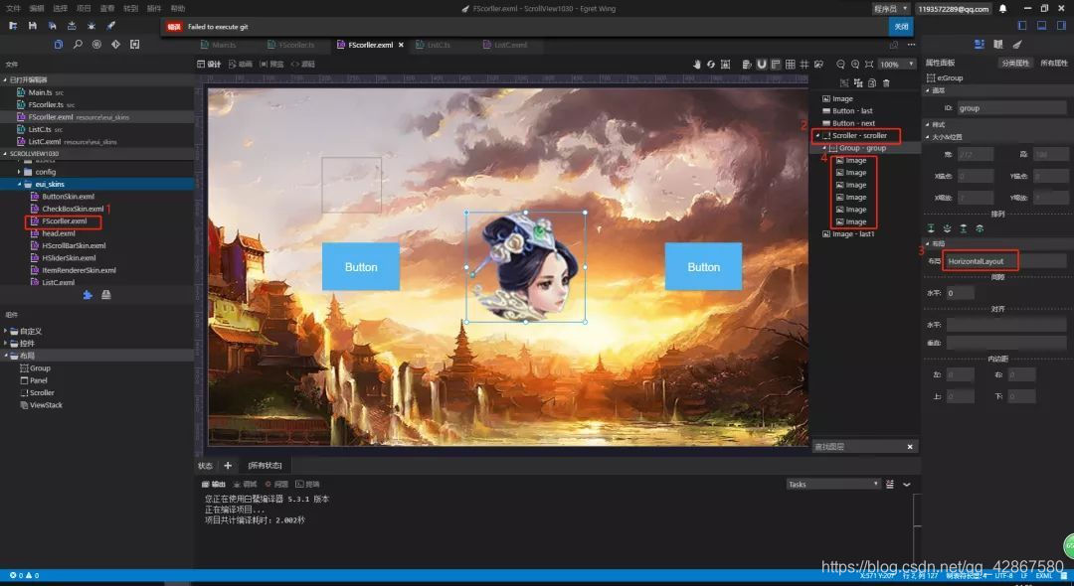Viewport: 1074px width, 586px height.
Task: Click the properties panel icon at top right
Action: pyautogui.click(x=979, y=45)
